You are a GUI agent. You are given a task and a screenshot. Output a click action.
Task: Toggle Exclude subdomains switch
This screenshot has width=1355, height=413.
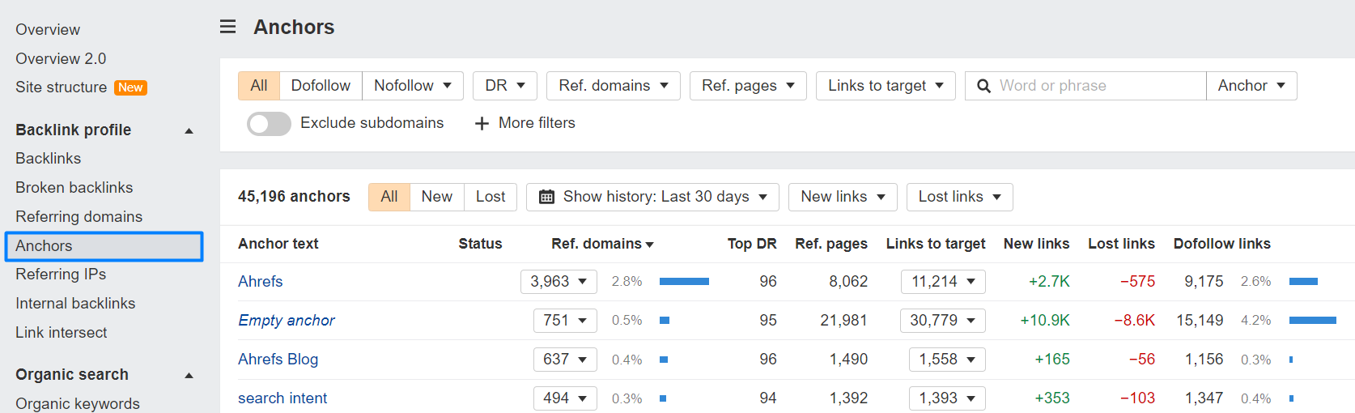[x=269, y=123]
